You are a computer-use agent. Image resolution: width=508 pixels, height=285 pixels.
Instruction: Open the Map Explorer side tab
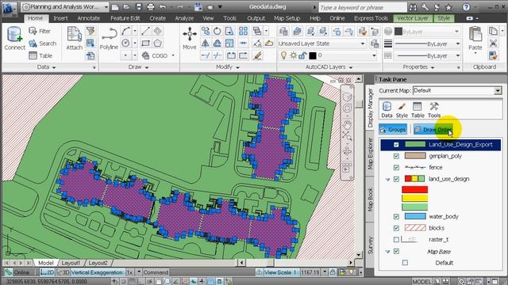pyautogui.click(x=371, y=154)
